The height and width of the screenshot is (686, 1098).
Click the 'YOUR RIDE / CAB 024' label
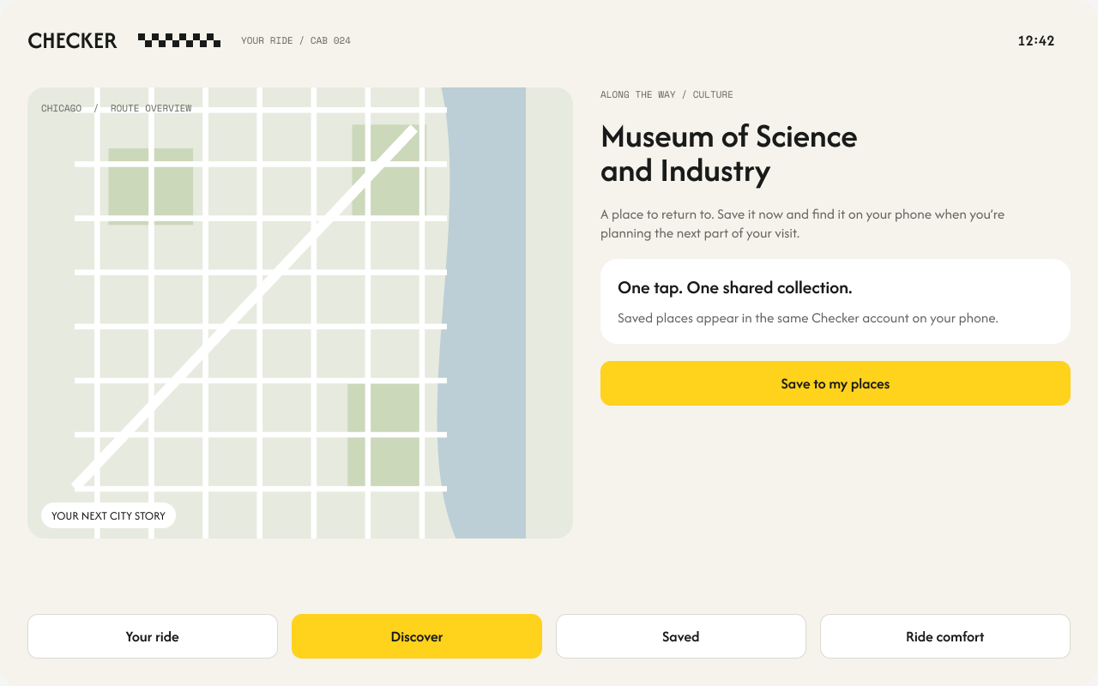coord(296,40)
